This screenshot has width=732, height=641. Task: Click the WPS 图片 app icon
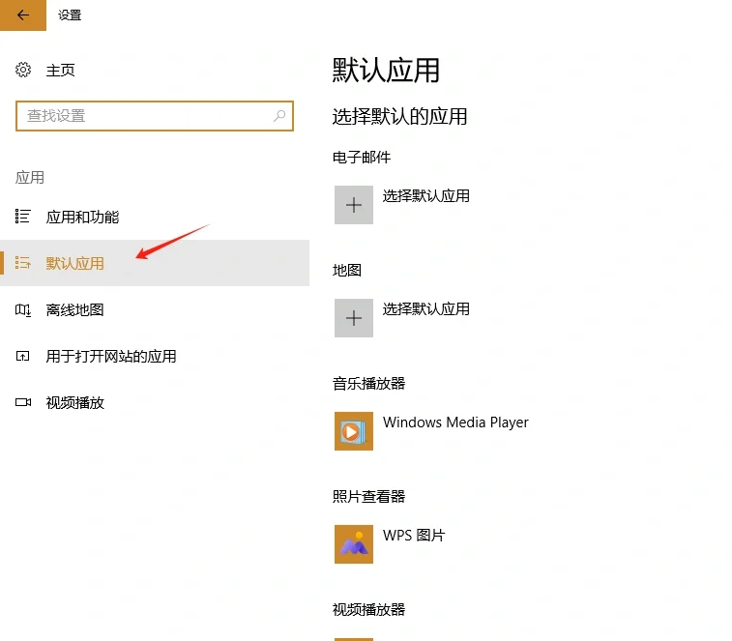(x=354, y=544)
